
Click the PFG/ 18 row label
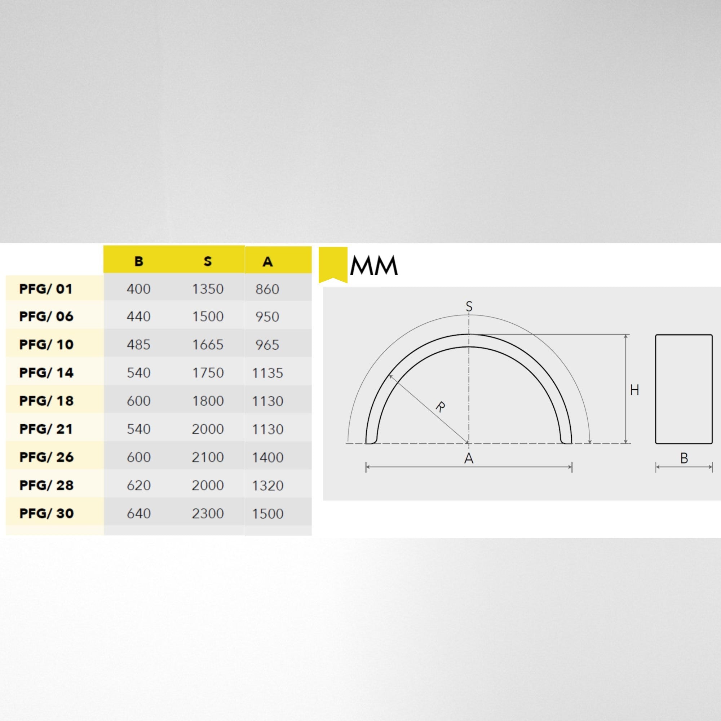[46, 401]
